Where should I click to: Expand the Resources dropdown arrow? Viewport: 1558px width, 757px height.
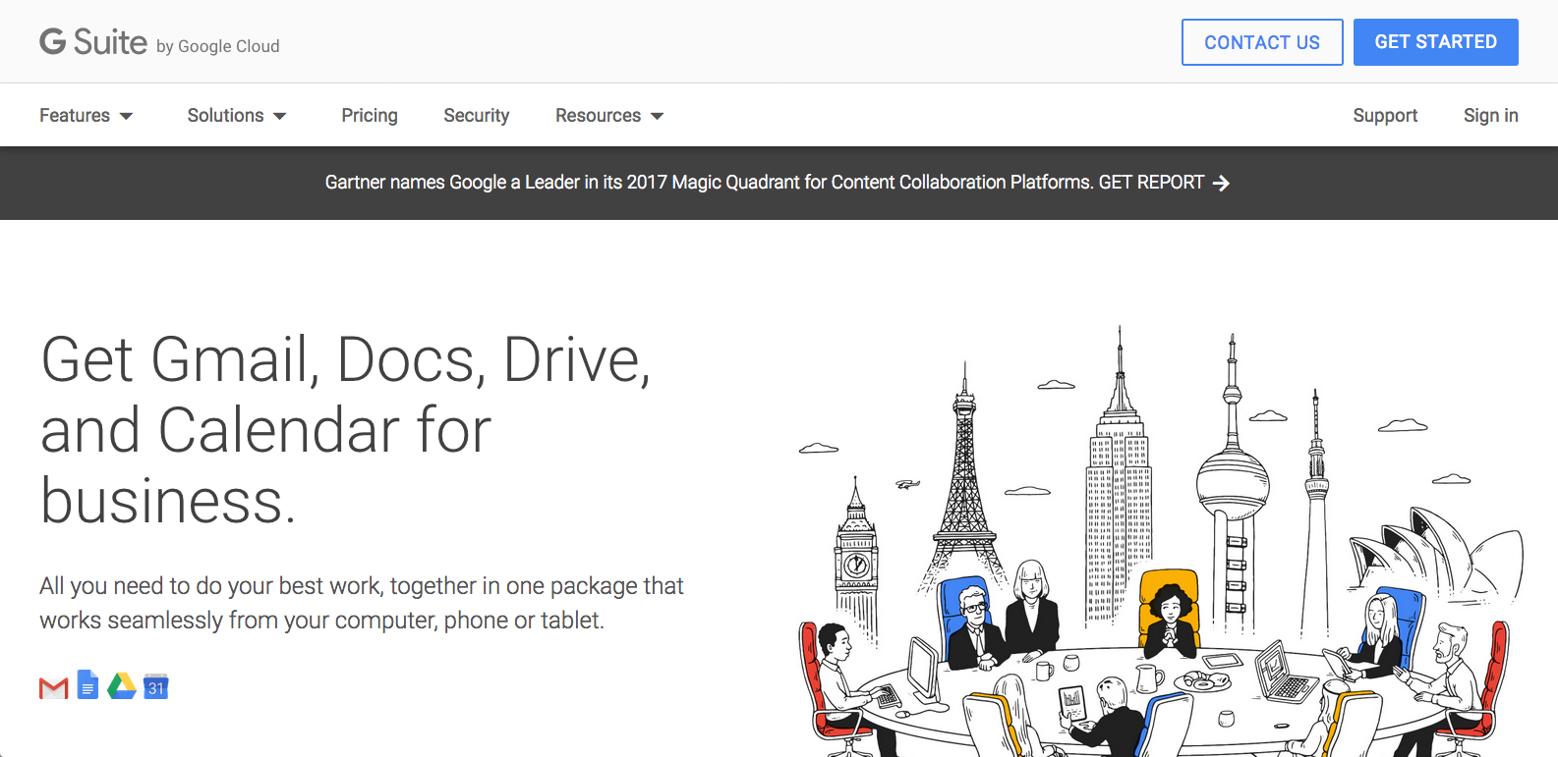click(x=658, y=116)
